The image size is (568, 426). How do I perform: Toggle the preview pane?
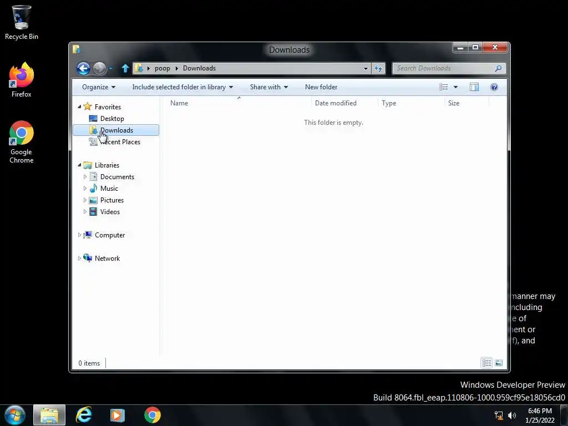[x=474, y=87]
